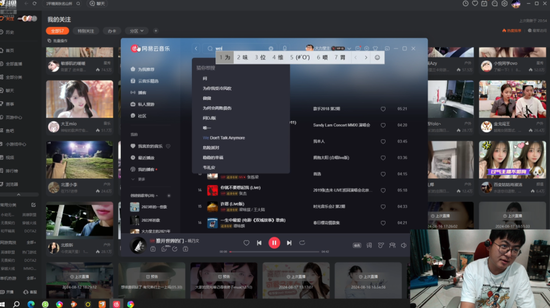Viewport: 550px width, 308px height.
Task: Click the volume speaker icon
Action: point(404,245)
